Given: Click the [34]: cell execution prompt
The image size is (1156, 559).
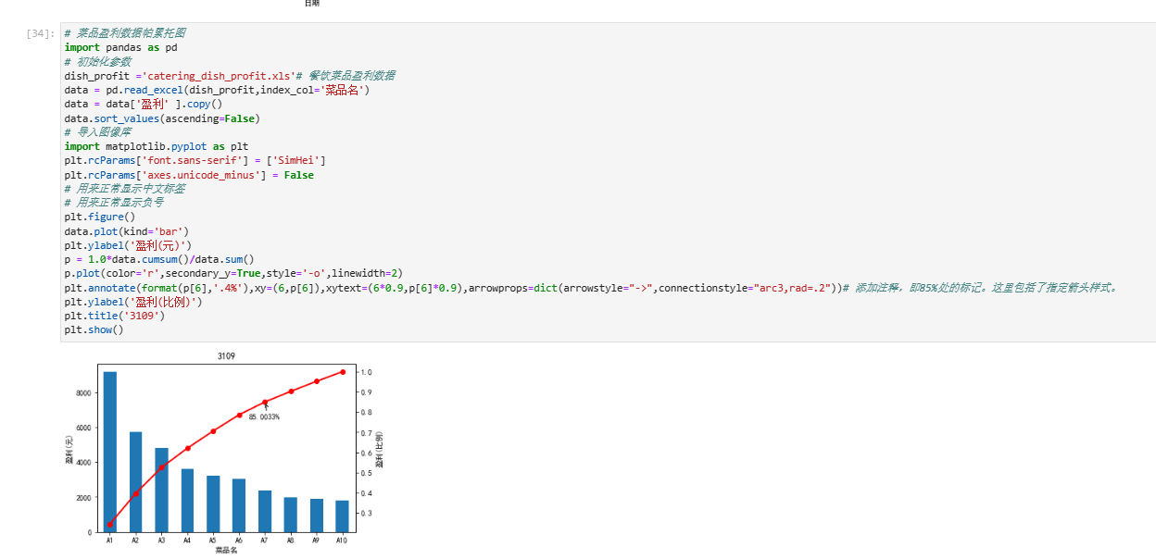Looking at the screenshot, I should (x=41, y=33).
